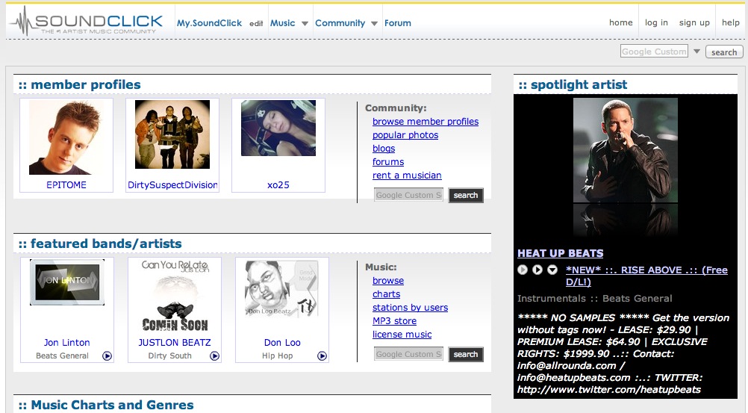Open DirtySuspectDivision member photo
748x413 pixels.
pos(172,134)
